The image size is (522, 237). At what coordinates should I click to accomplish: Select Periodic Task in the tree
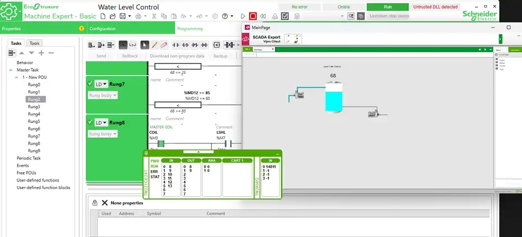[29, 158]
